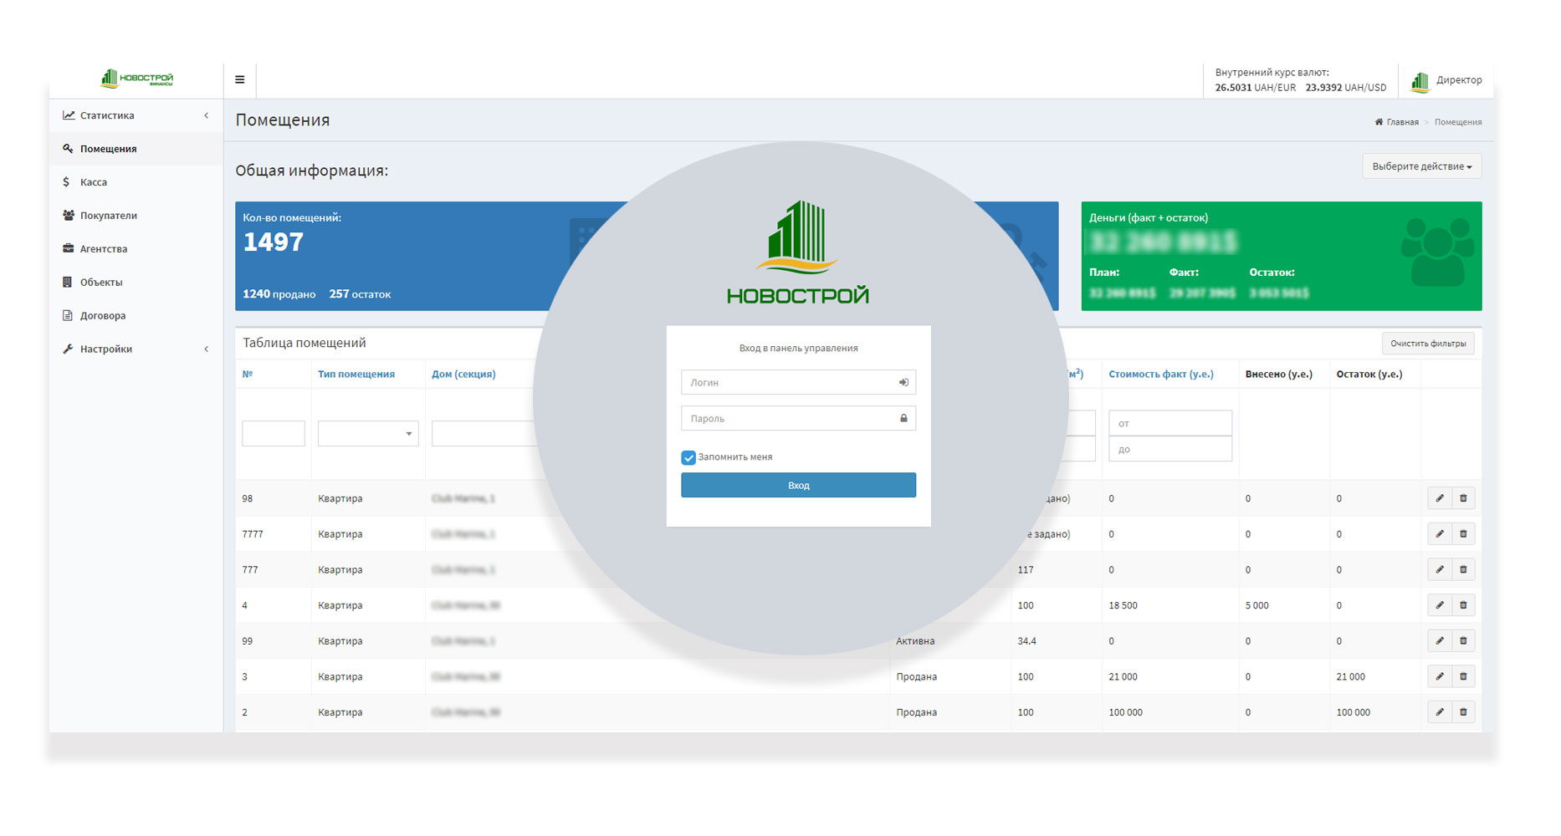Select cell '100 000' cost in row 2

pos(1125,712)
